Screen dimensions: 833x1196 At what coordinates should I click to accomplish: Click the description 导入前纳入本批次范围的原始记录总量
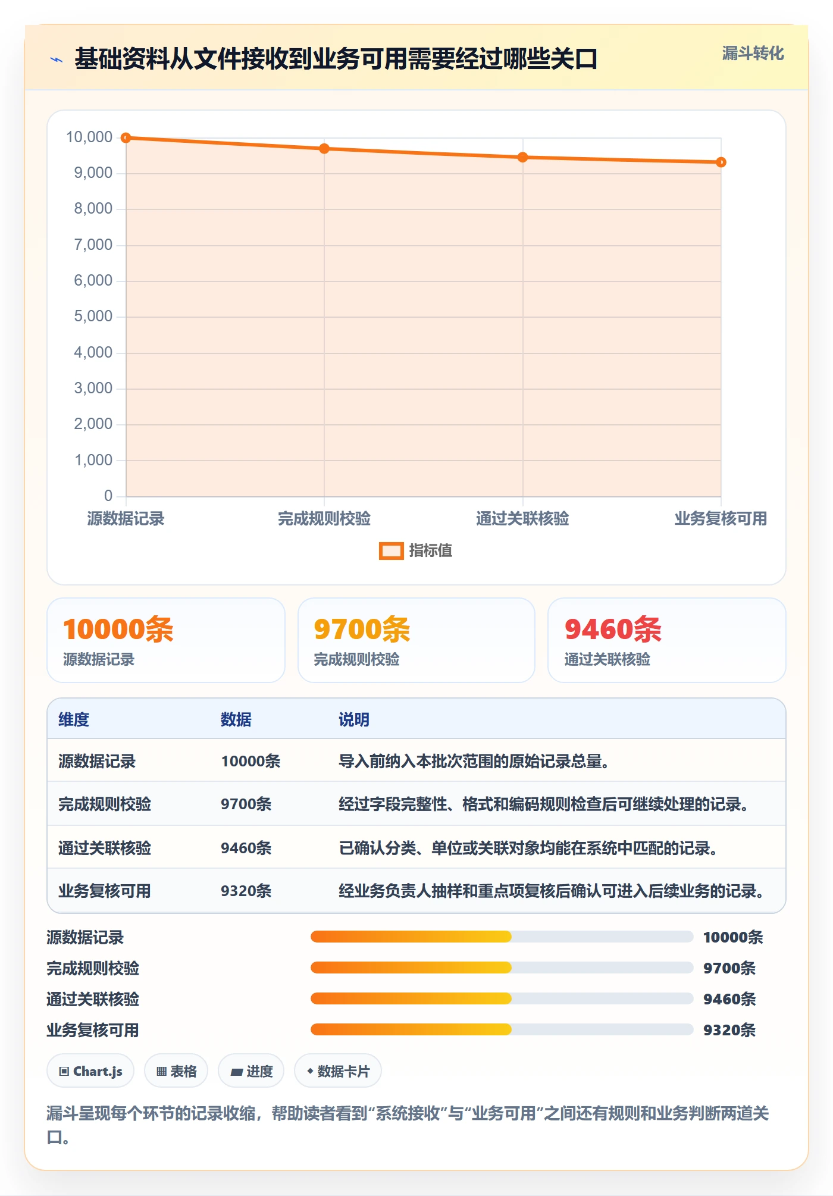pyautogui.click(x=474, y=761)
